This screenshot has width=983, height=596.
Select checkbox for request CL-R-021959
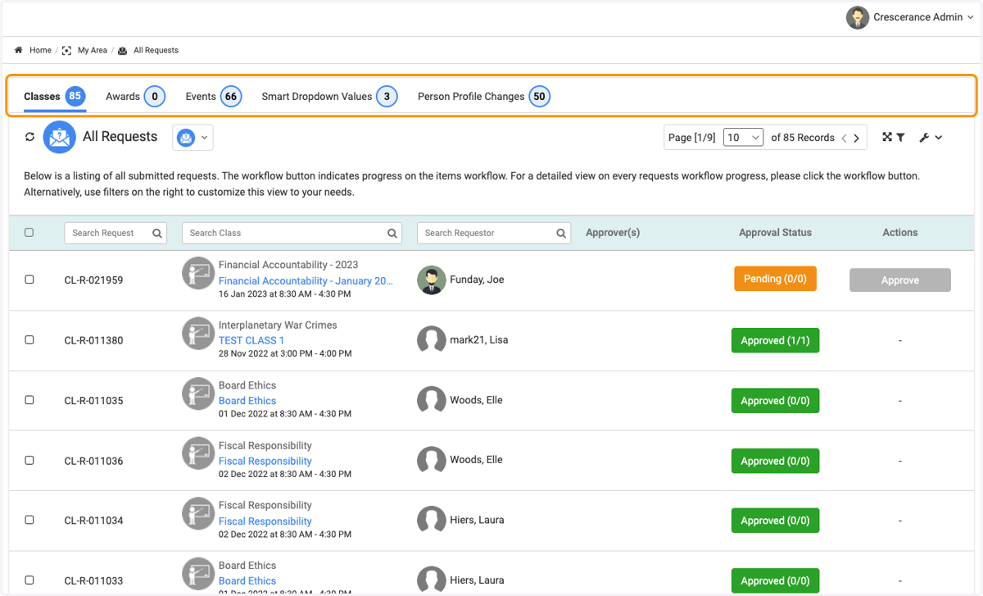click(29, 280)
